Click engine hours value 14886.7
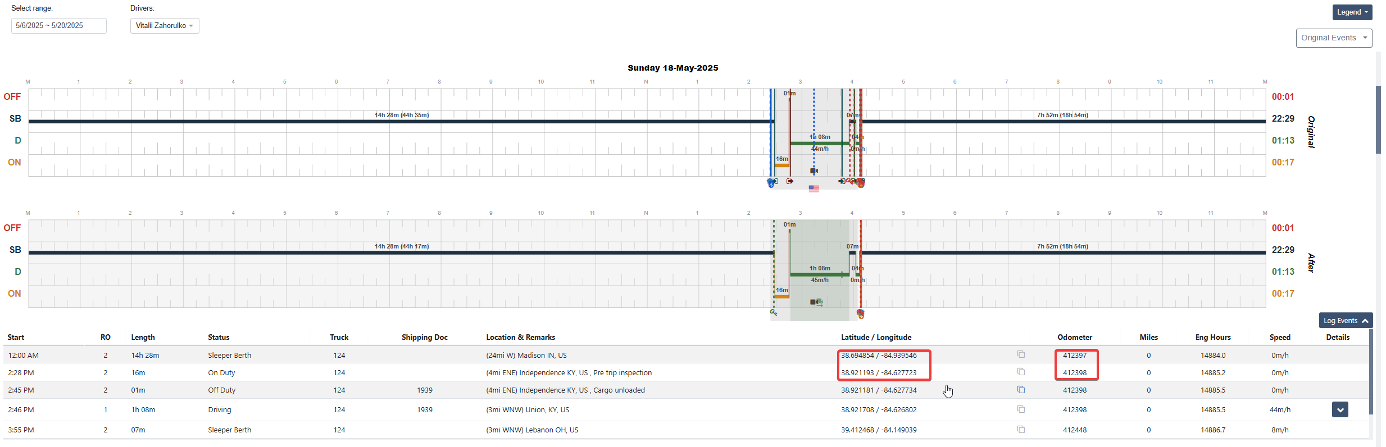Screen dimensions: 1386x447 1213,430
